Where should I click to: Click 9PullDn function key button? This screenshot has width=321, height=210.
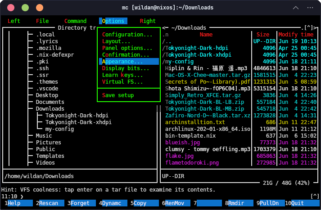[x=271, y=203]
